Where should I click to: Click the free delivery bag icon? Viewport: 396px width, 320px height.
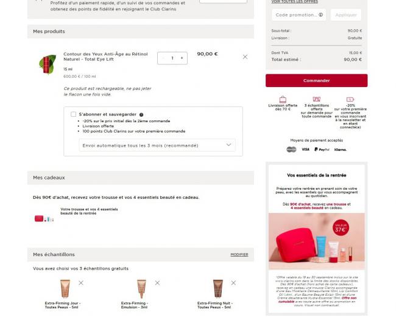[283, 99]
